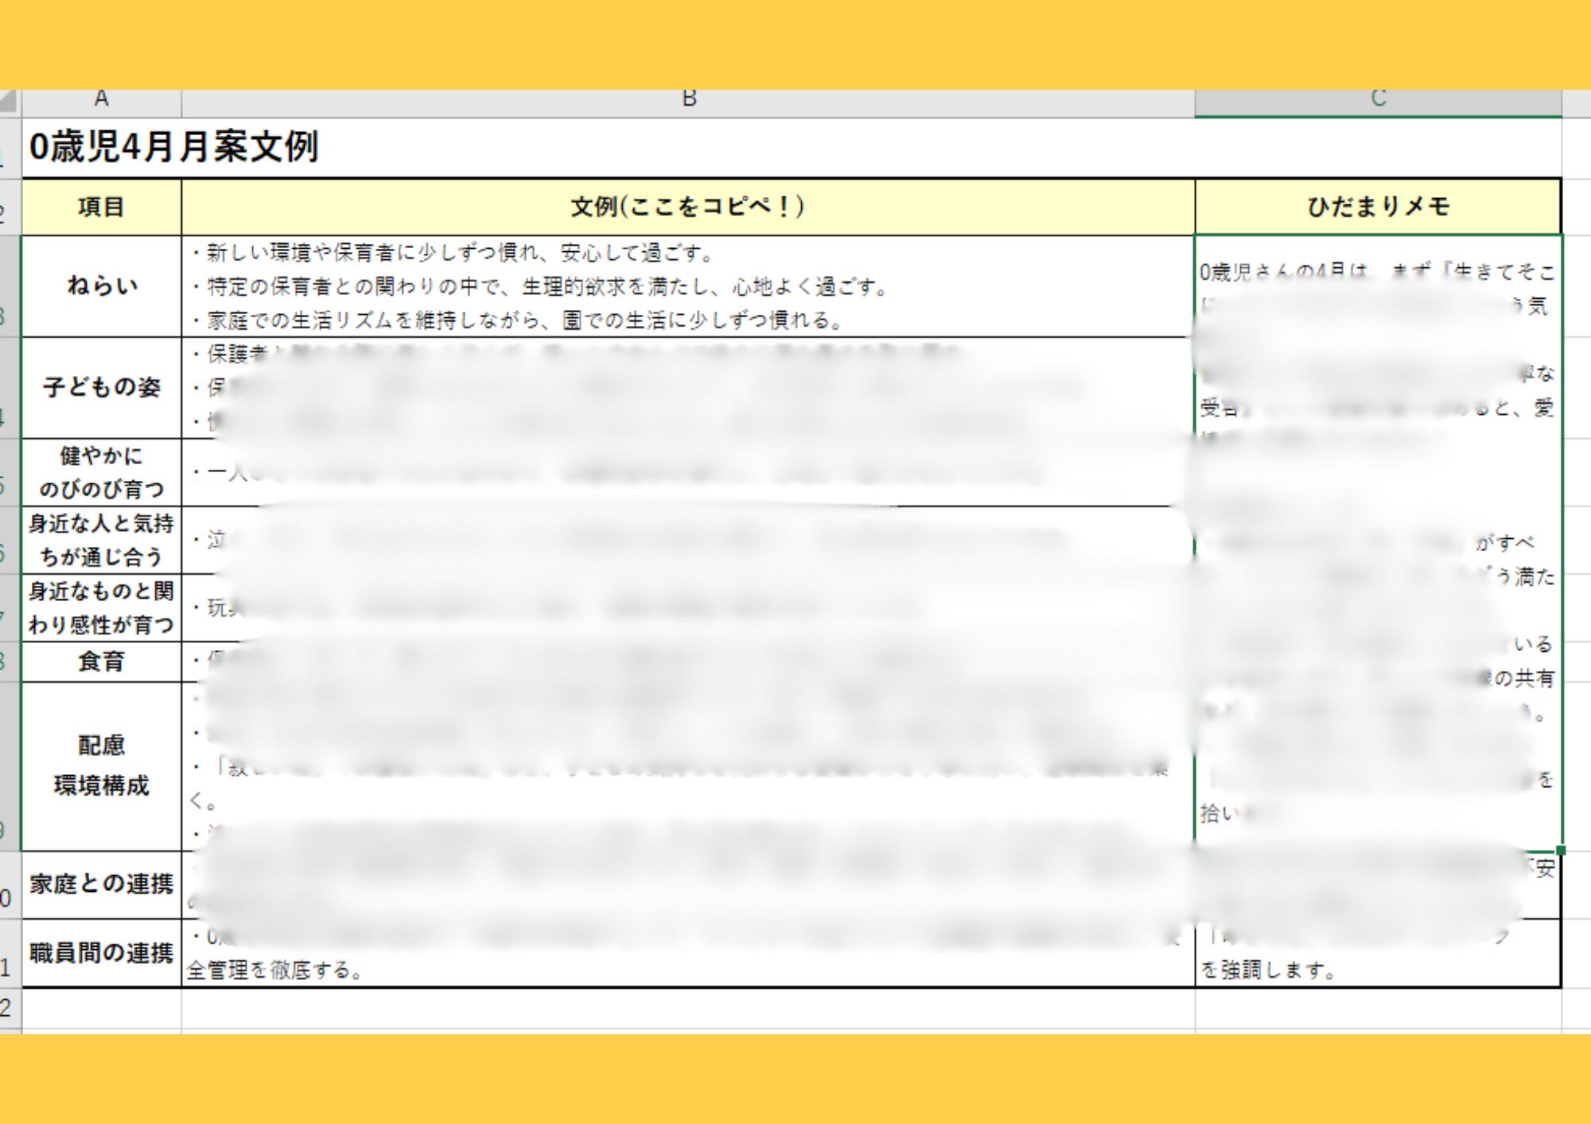Click the 子どもの姿 cell
The height and width of the screenshot is (1124, 1591).
click(101, 388)
